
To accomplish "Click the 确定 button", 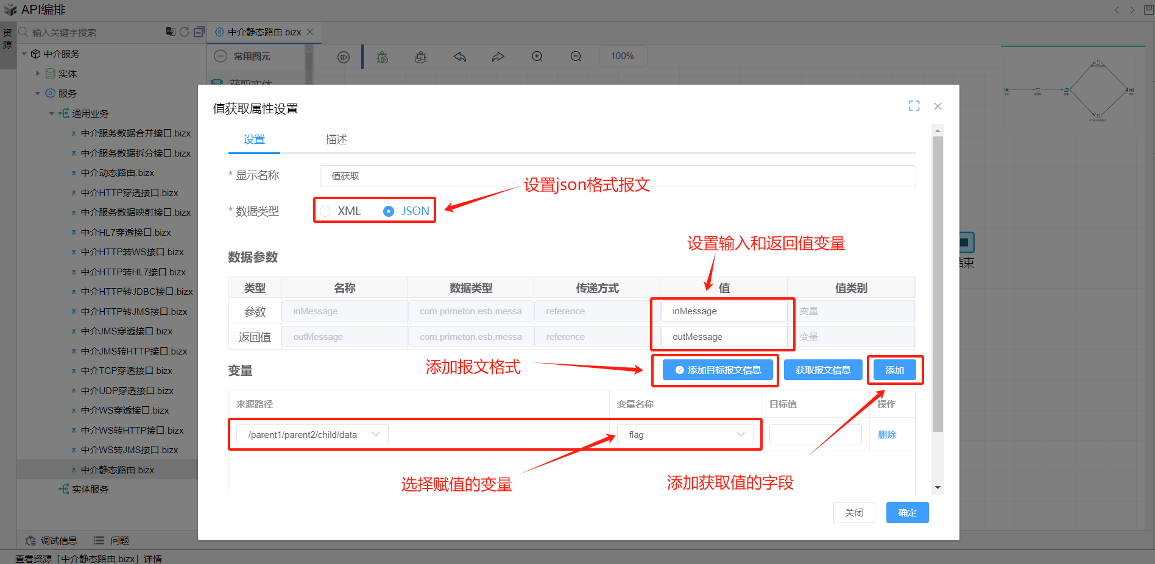I will (x=907, y=513).
